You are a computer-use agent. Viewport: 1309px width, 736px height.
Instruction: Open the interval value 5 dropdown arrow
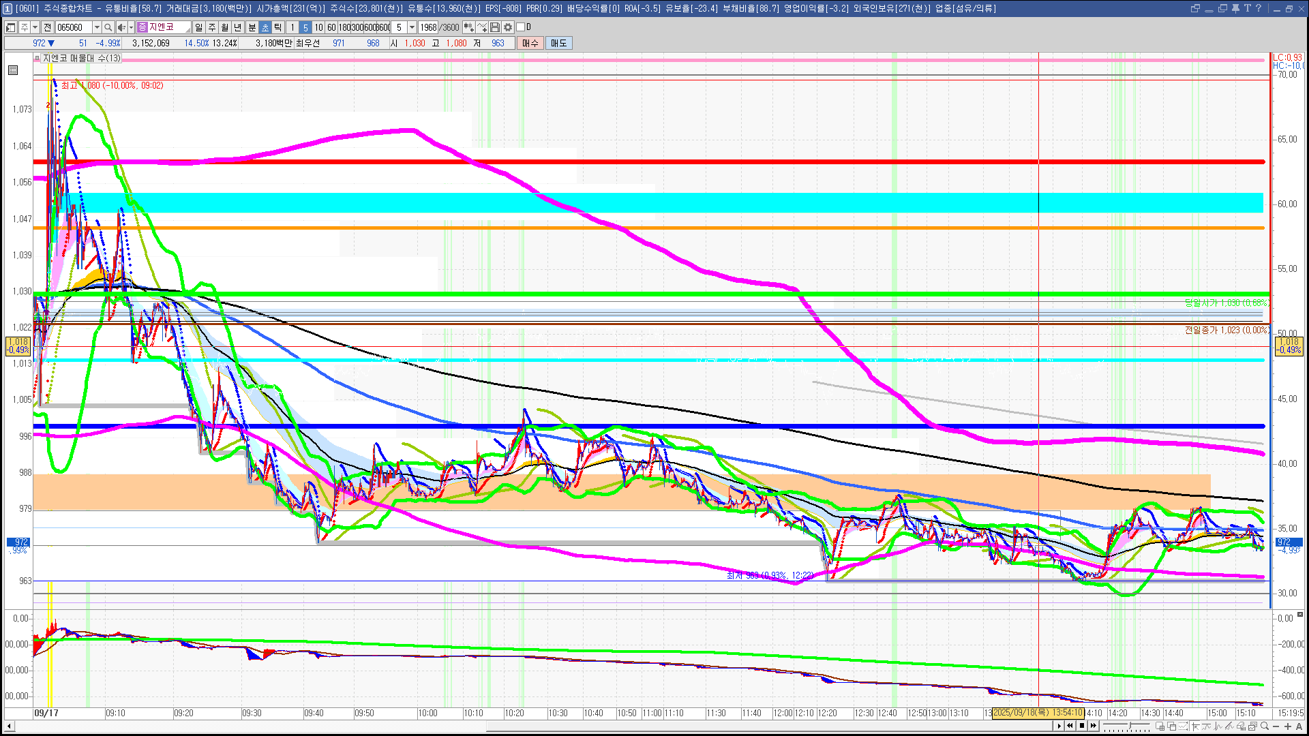412,27
